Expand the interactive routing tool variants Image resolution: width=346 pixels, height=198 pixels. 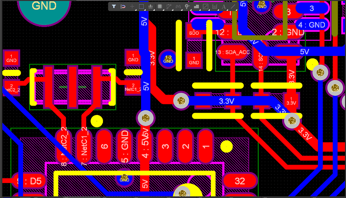[x=173, y=9]
